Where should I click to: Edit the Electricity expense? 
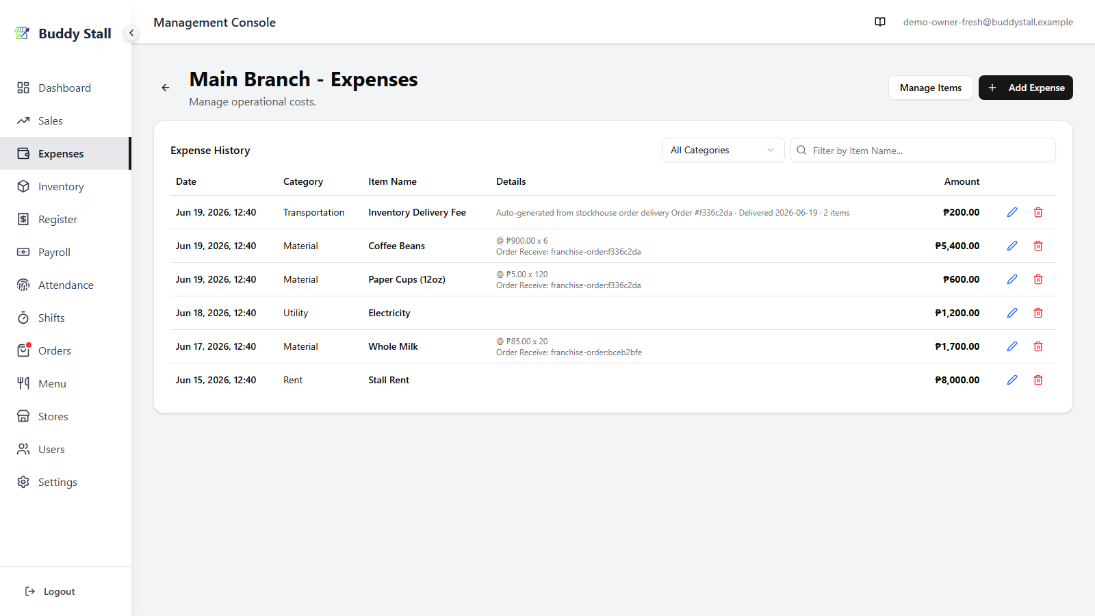coord(1012,313)
